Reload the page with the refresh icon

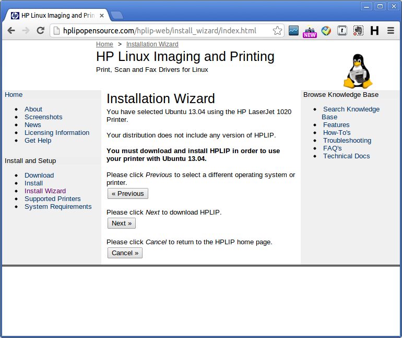tap(40, 31)
